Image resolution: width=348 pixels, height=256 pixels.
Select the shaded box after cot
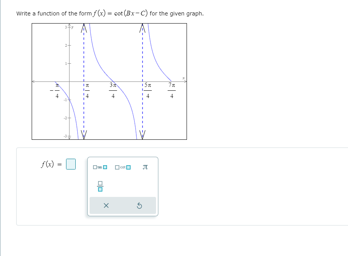tap(129, 167)
